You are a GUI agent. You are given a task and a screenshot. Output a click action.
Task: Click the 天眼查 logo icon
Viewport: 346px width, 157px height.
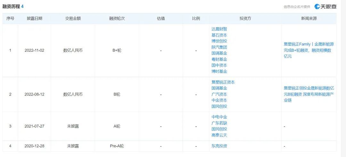pyautogui.click(x=325, y=6)
